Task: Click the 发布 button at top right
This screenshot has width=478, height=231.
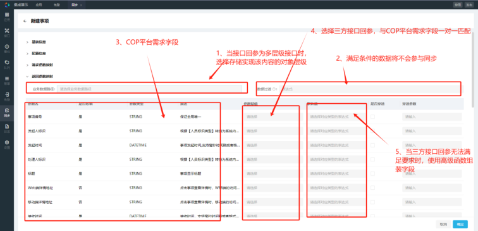Action: click(469, 5)
